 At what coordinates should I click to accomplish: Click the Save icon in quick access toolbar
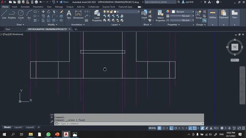pyautogui.click(x=19, y=2)
